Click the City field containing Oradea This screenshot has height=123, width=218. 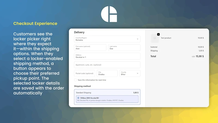(107, 73)
